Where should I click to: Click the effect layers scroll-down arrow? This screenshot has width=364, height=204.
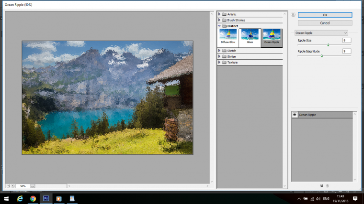point(355,180)
